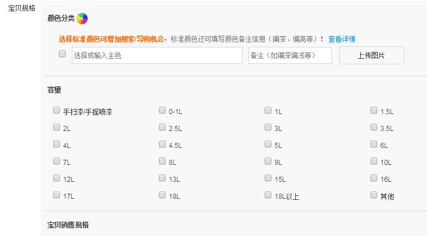Viewport: 427px width, 236px height.
Task: Enable the 6L capacity checkbox
Action: [x=374, y=144]
